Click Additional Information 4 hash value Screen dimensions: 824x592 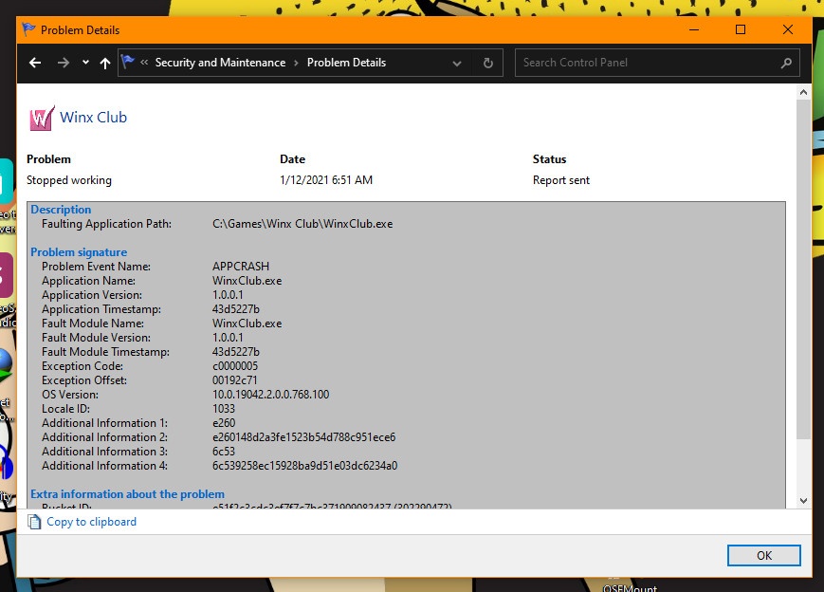pos(304,465)
